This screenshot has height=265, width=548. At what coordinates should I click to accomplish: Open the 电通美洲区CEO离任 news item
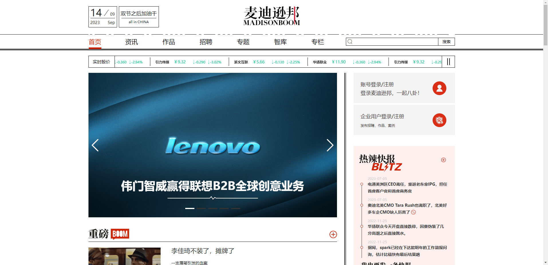click(407, 188)
